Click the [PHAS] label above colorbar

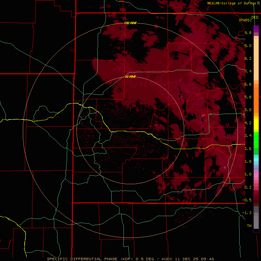point(245,20)
